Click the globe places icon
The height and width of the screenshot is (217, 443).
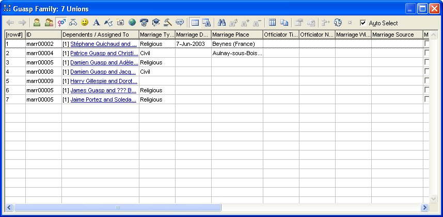pyautogui.click(x=132, y=23)
